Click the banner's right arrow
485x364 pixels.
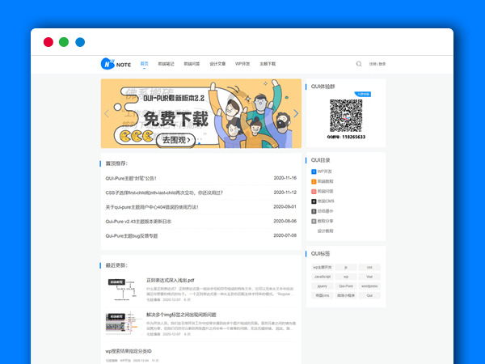click(x=296, y=114)
